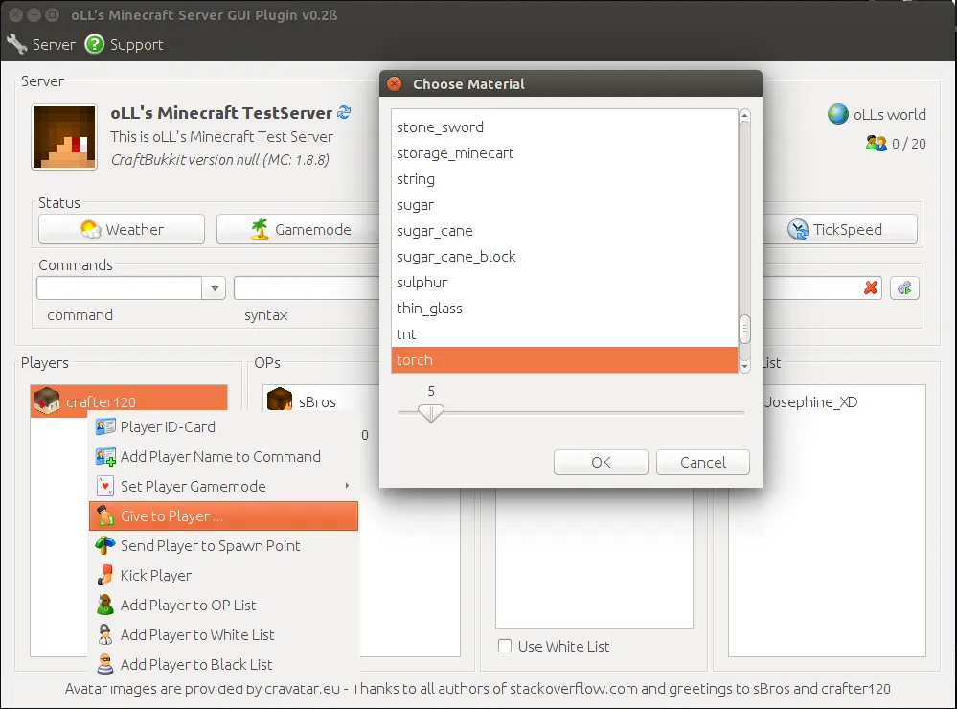
Task: Choose Send Player to Spawn Point
Action: (x=223, y=545)
